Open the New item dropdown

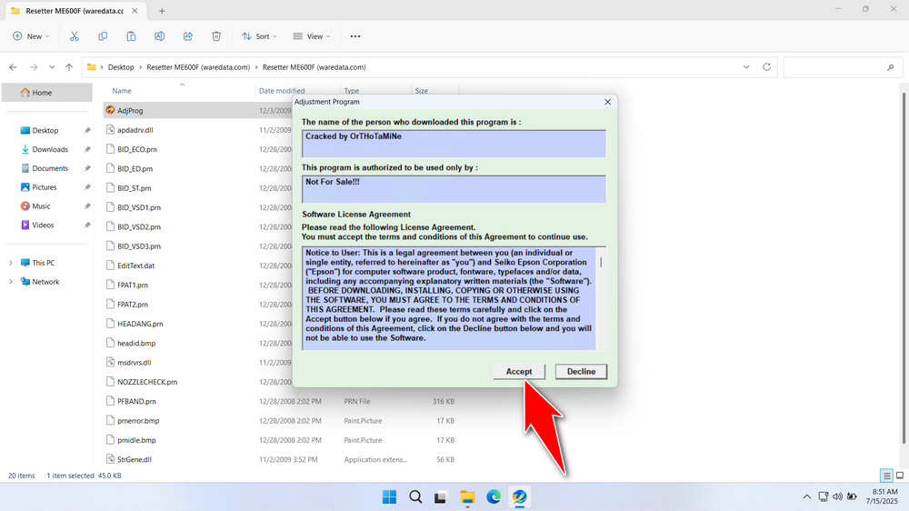pos(31,36)
